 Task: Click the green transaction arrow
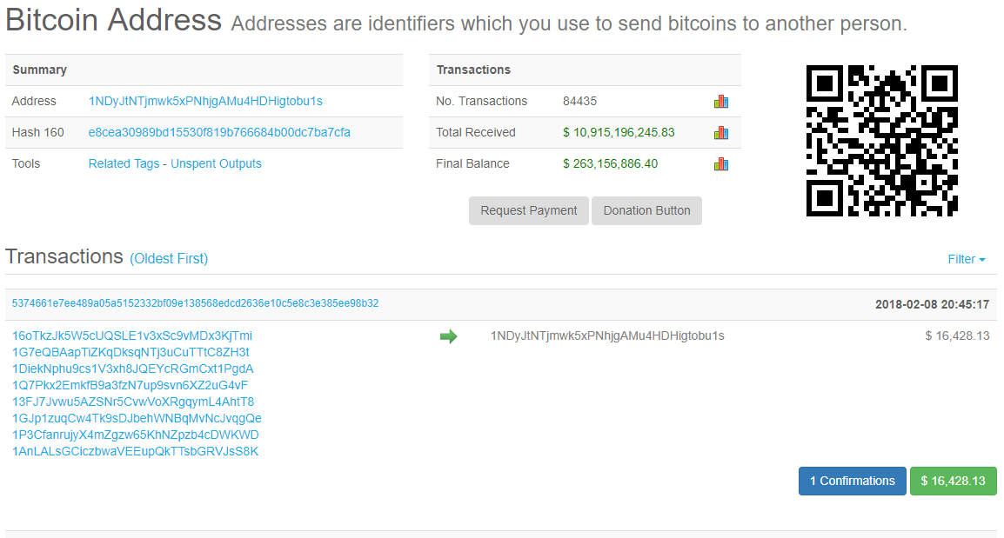[x=449, y=335]
